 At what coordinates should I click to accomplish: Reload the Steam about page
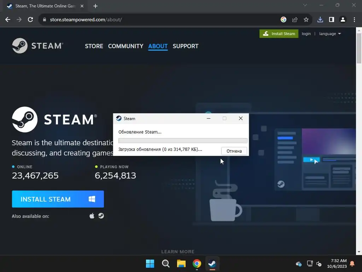30,20
